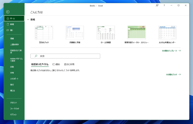Click the magnifier icon in search box
This screenshot has height=124, width=193.
tap(36, 56)
